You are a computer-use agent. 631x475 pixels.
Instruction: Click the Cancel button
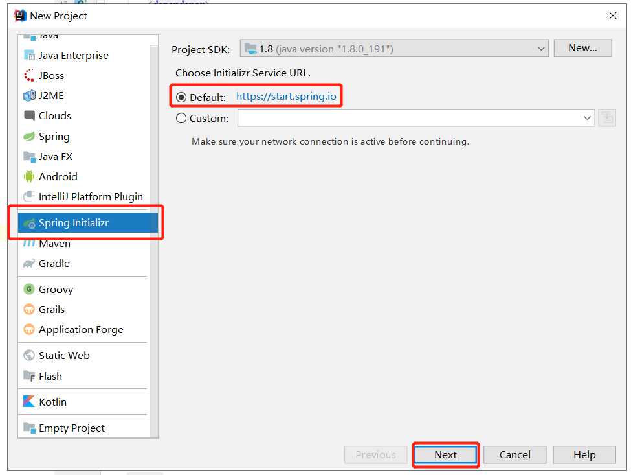point(515,454)
